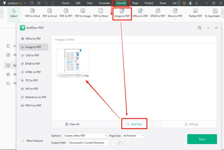Click the dialog task history icon
This screenshot has width=224, height=150.
[200, 28]
